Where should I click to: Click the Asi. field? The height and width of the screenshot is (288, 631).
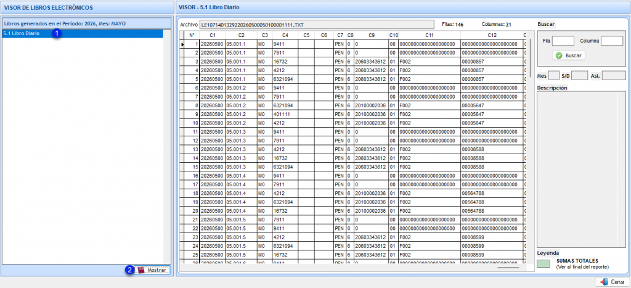pos(614,75)
